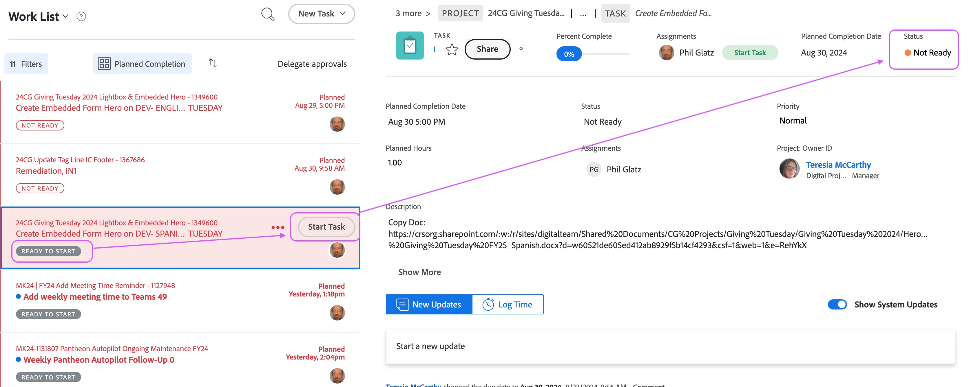
Task: Click the 0% percent complete slider
Action: click(x=569, y=54)
